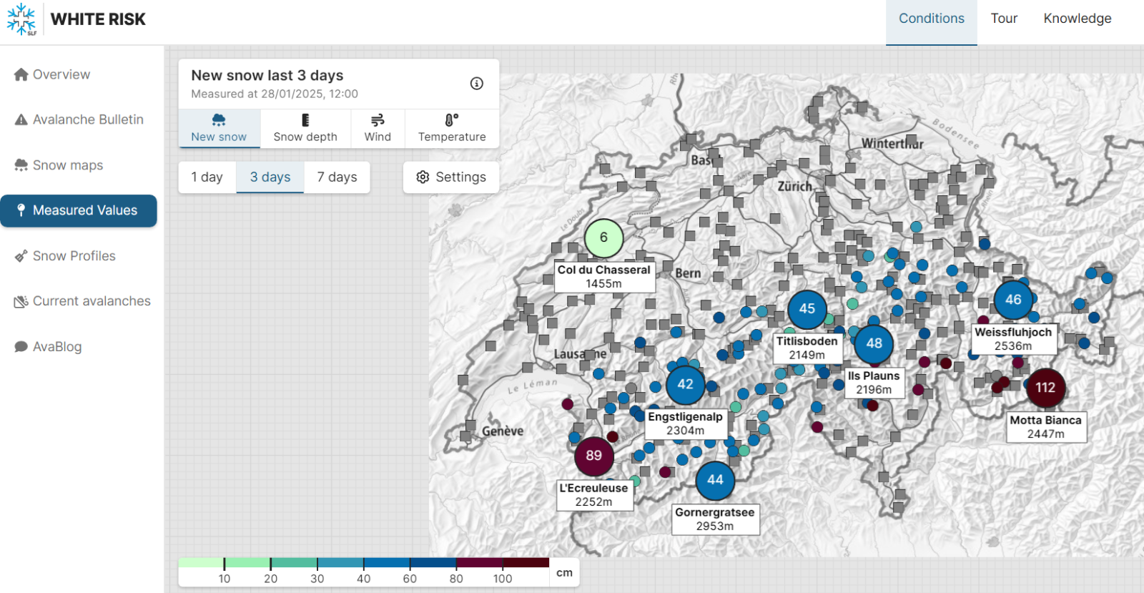Open Snow maps page
Screen dimensions: 1144x593
79,165
